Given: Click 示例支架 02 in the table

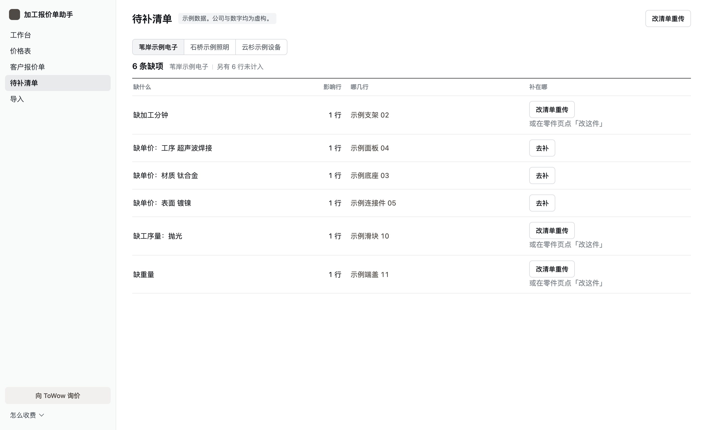Looking at the screenshot, I should (x=370, y=115).
